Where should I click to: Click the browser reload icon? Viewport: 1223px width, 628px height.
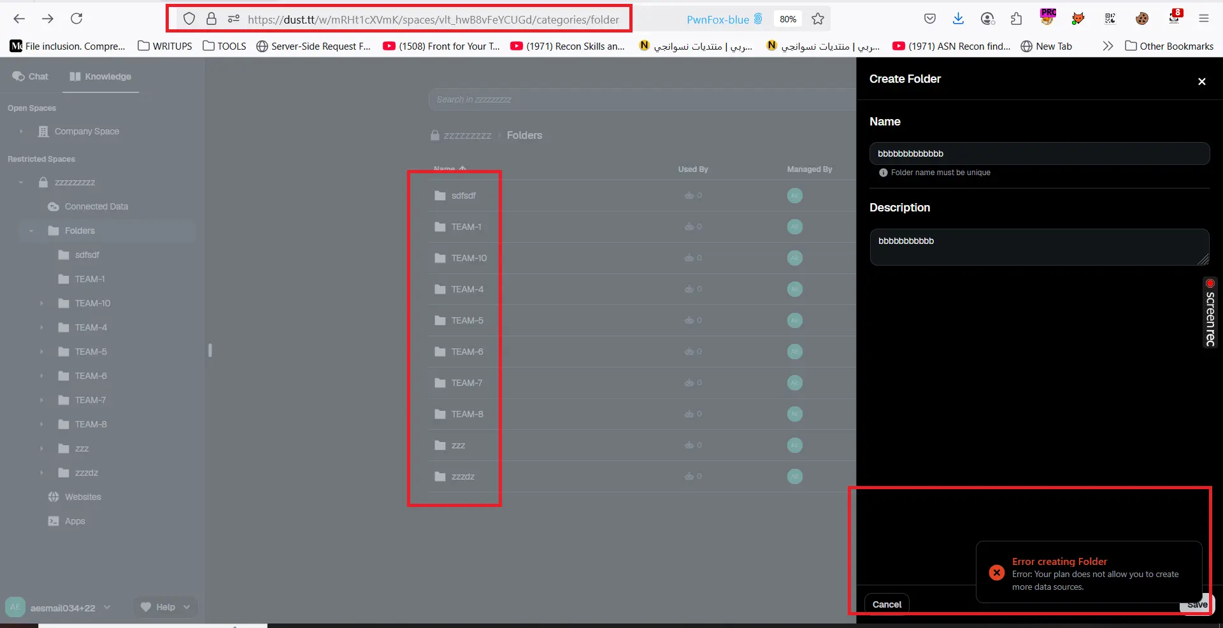pos(76,19)
